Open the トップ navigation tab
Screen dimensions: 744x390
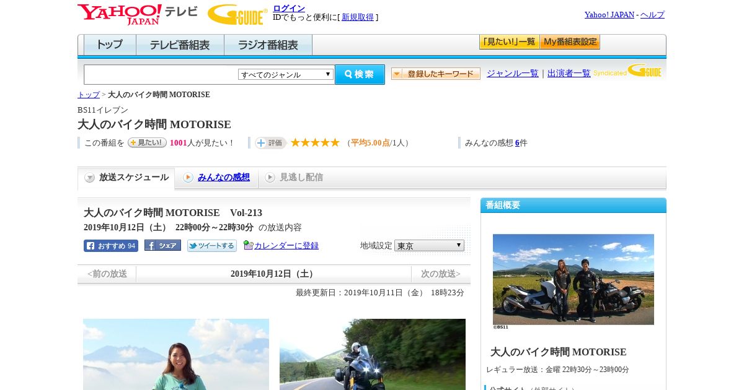pos(110,45)
